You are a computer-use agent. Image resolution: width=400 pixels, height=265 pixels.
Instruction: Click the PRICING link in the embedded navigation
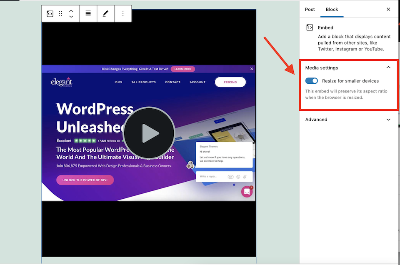pyautogui.click(x=230, y=82)
